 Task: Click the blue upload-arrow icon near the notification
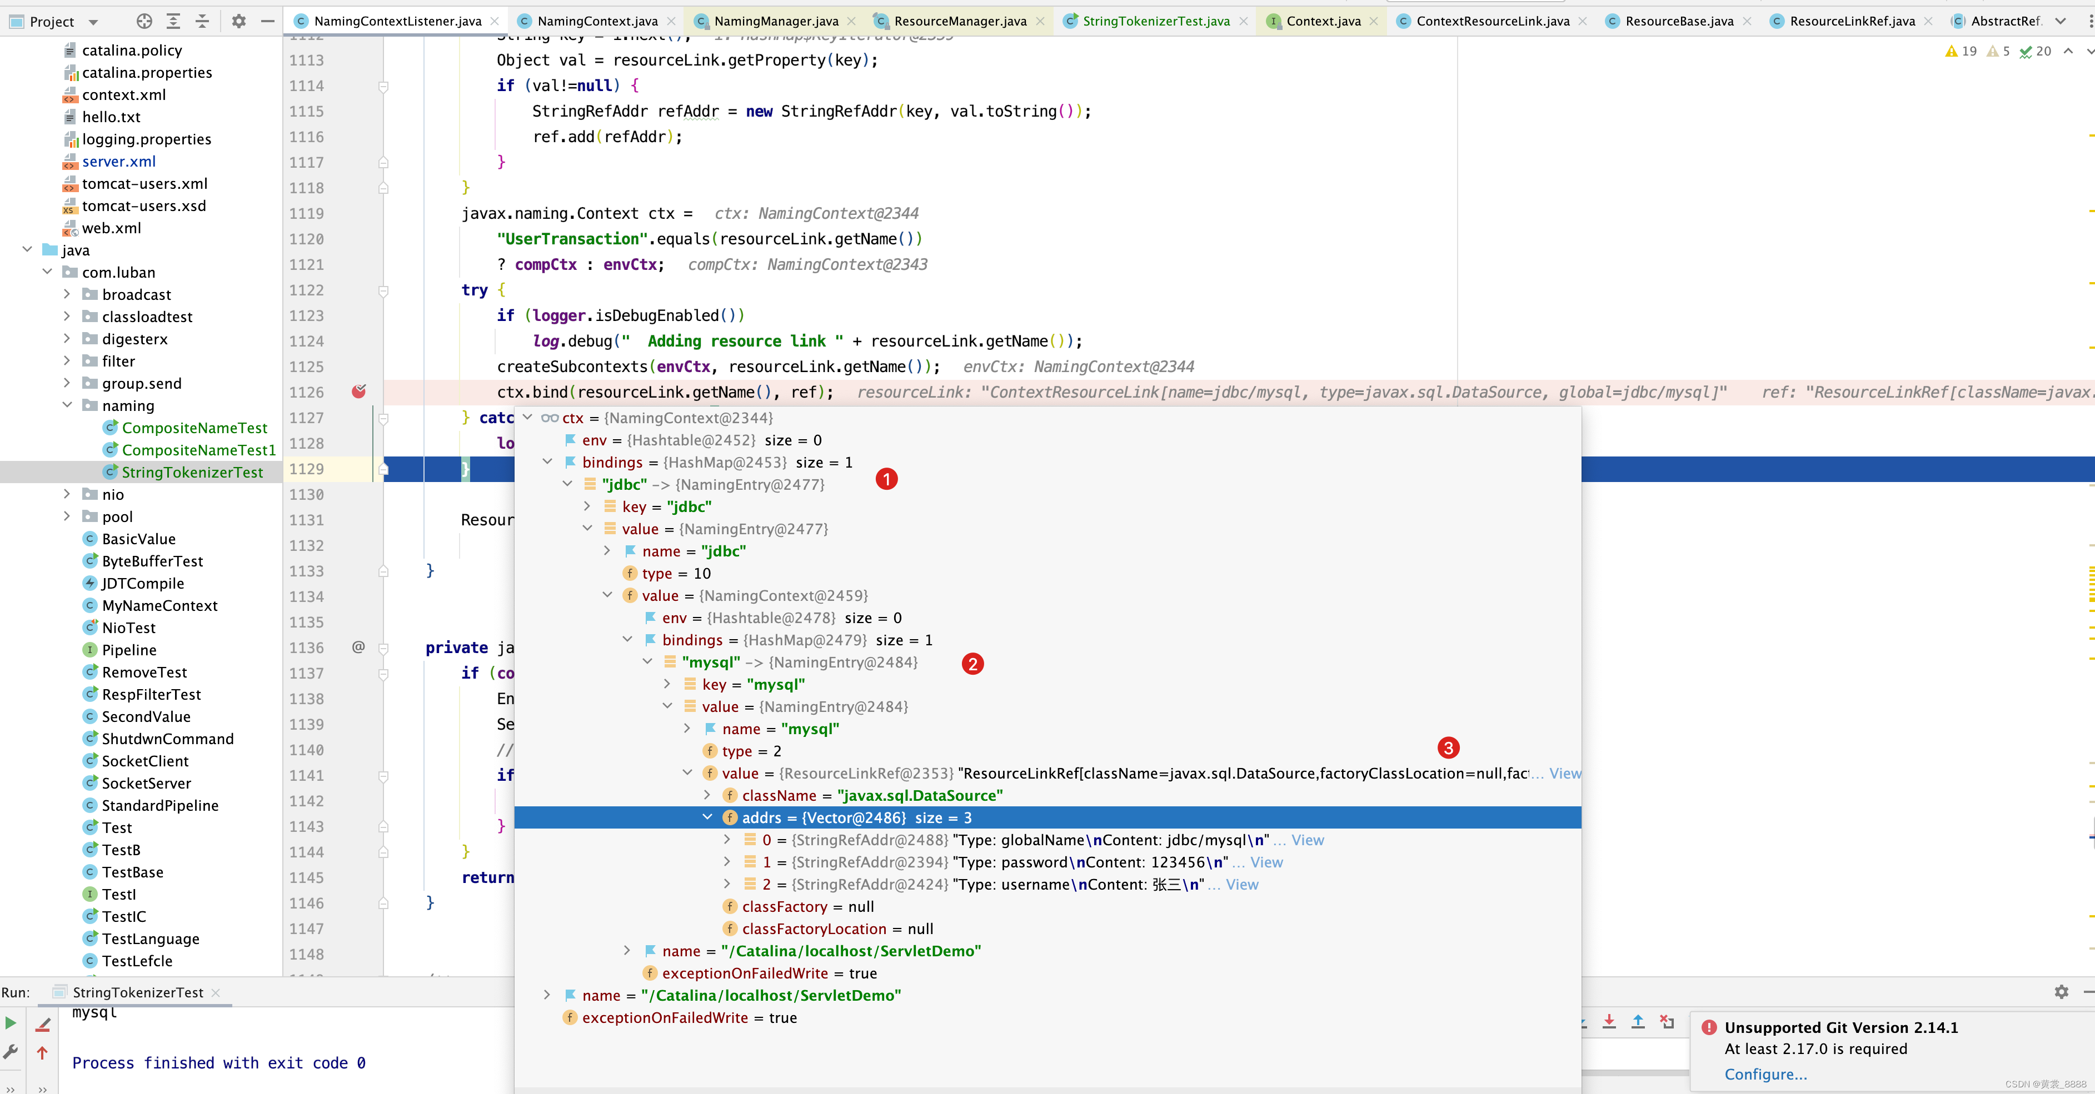(x=1638, y=1022)
